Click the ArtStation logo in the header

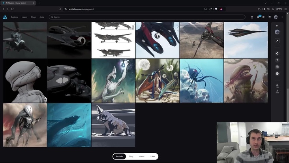click(x=5, y=17)
